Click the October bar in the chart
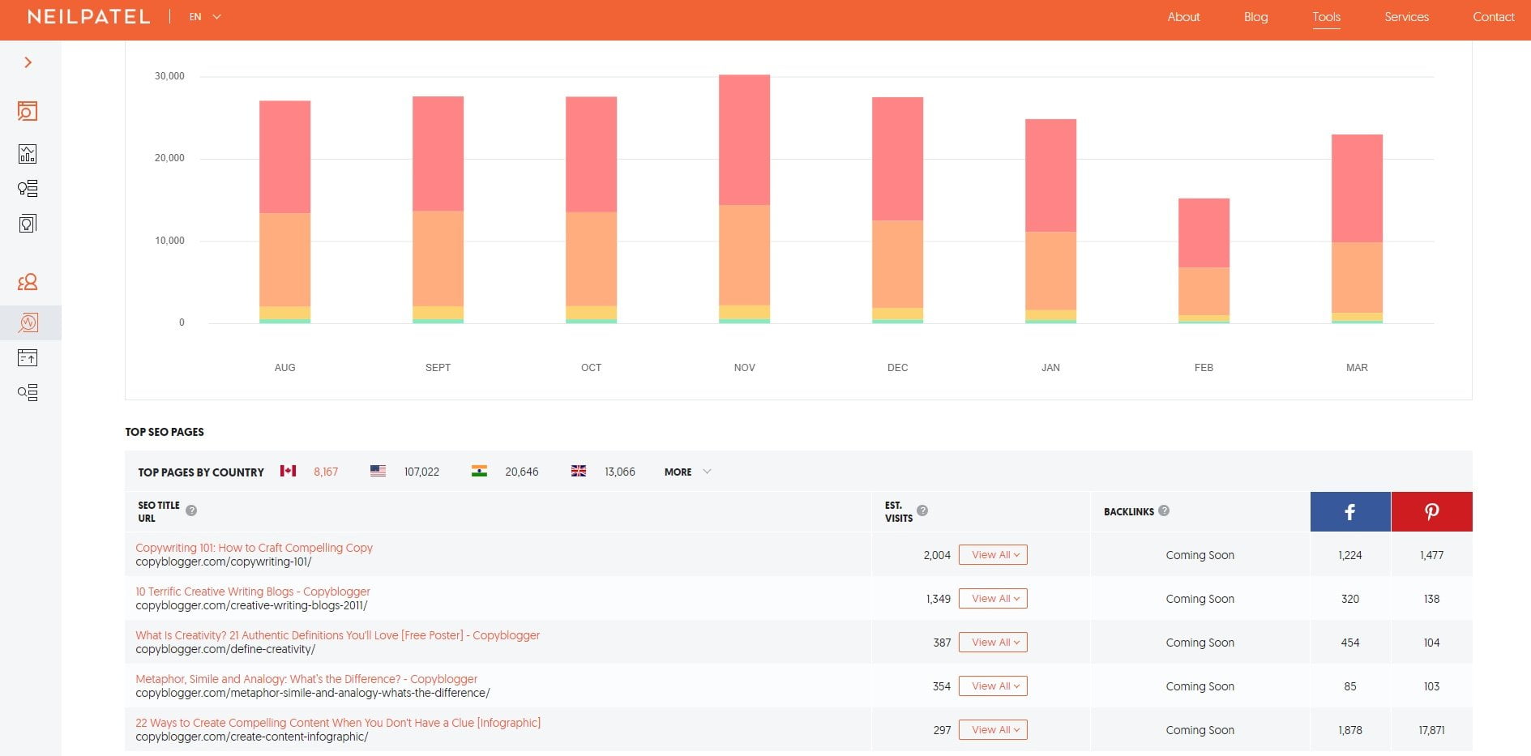The height and width of the screenshot is (756, 1531). click(x=591, y=210)
